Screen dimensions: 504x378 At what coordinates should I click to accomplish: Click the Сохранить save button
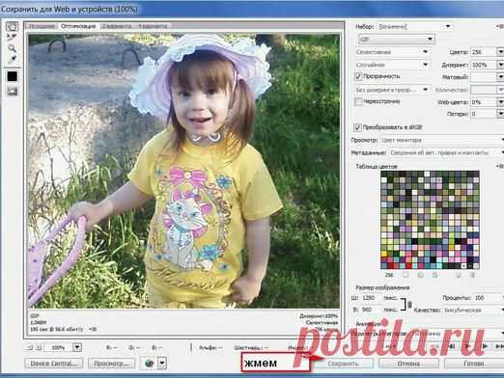pyautogui.click(x=343, y=364)
